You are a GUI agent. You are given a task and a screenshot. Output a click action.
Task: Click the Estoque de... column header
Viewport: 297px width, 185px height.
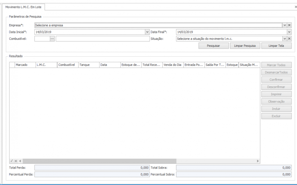tap(131, 65)
